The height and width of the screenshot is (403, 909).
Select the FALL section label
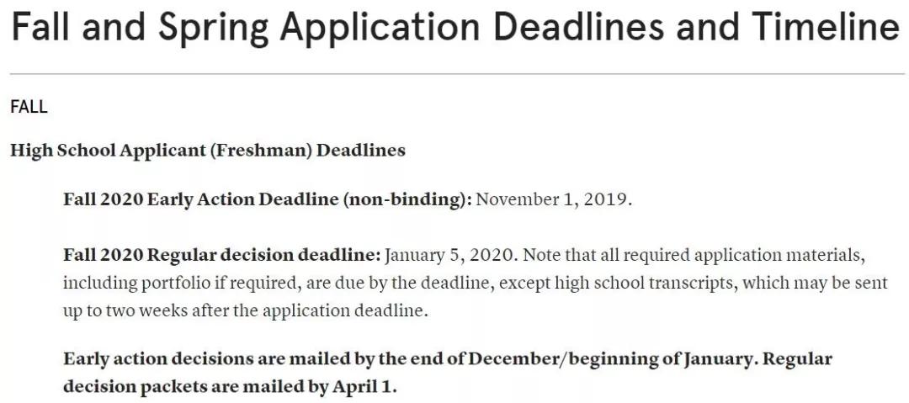pyautogui.click(x=29, y=108)
